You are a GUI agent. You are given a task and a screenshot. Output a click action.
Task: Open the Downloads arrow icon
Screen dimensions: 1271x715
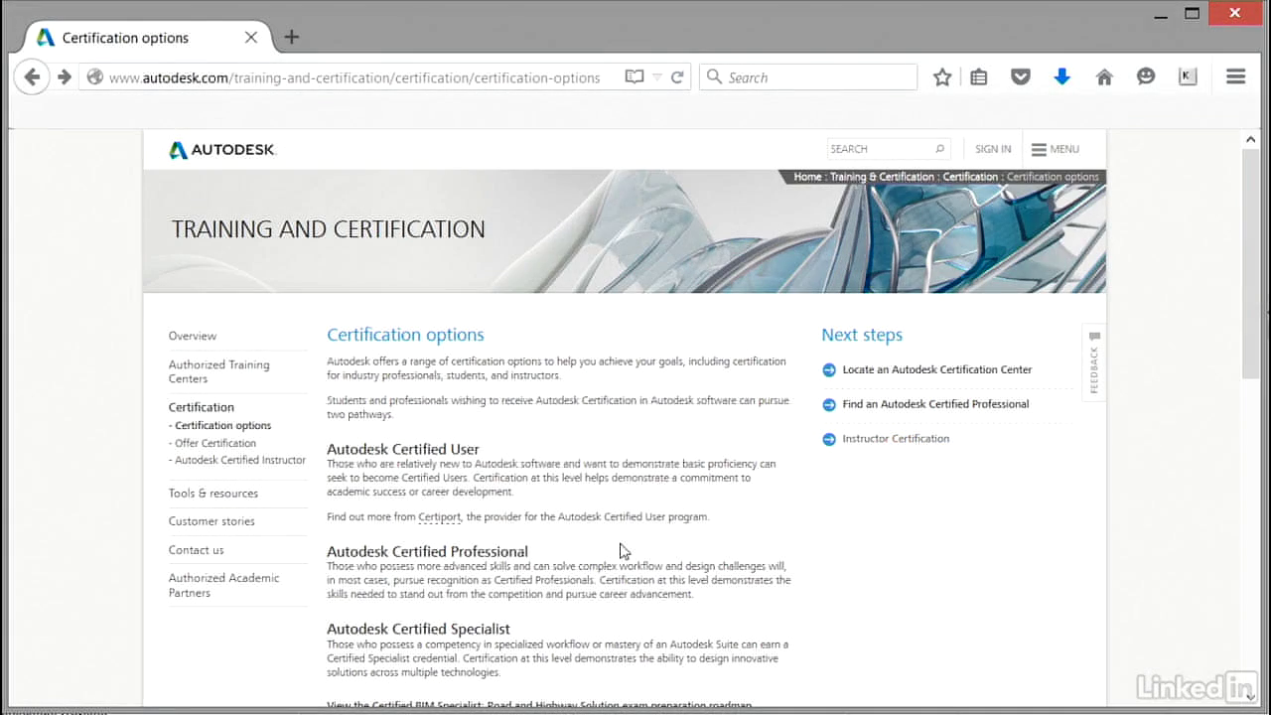click(1062, 77)
